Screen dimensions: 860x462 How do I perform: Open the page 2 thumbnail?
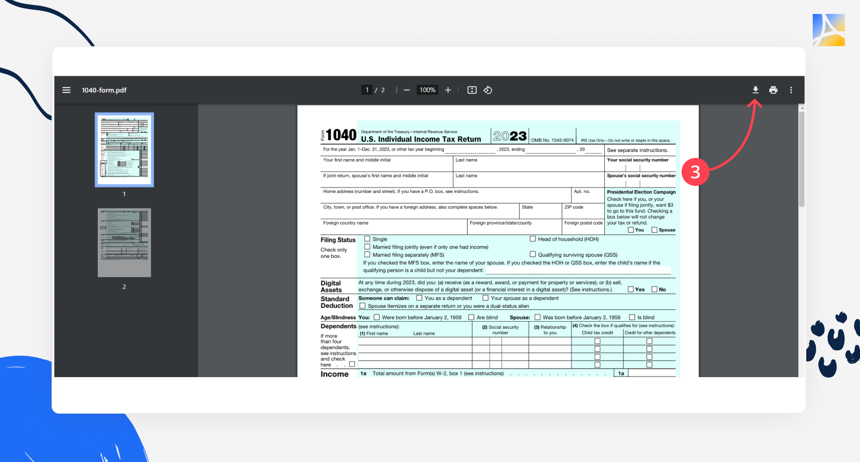pos(124,243)
